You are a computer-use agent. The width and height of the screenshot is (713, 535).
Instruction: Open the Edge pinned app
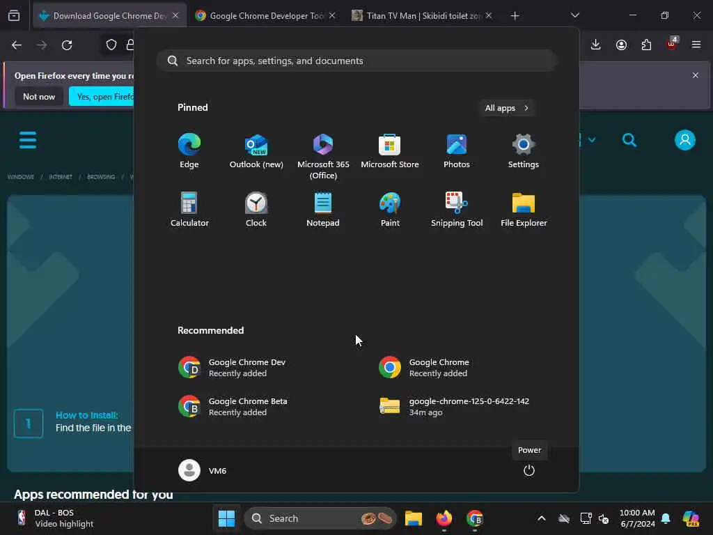(189, 151)
